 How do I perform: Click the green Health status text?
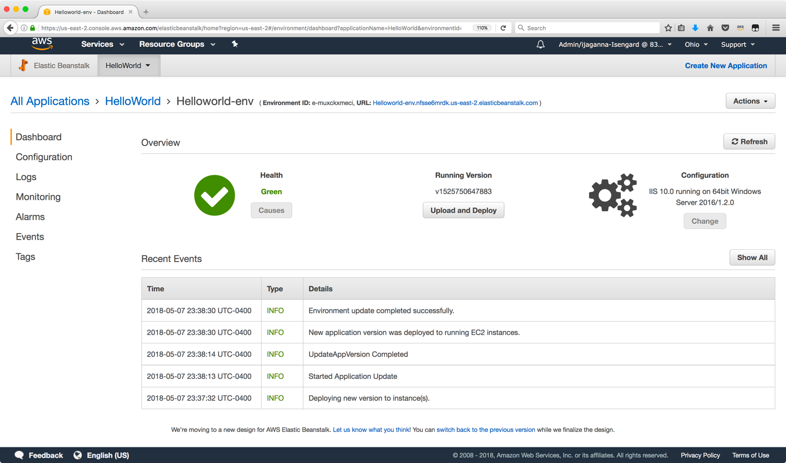tap(271, 191)
